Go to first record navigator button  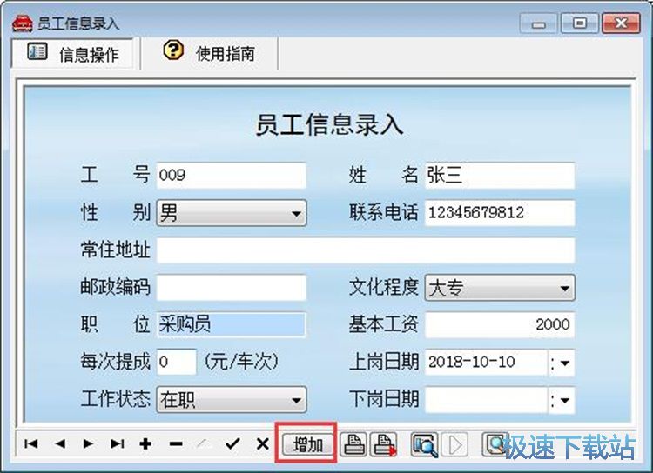click(x=31, y=444)
